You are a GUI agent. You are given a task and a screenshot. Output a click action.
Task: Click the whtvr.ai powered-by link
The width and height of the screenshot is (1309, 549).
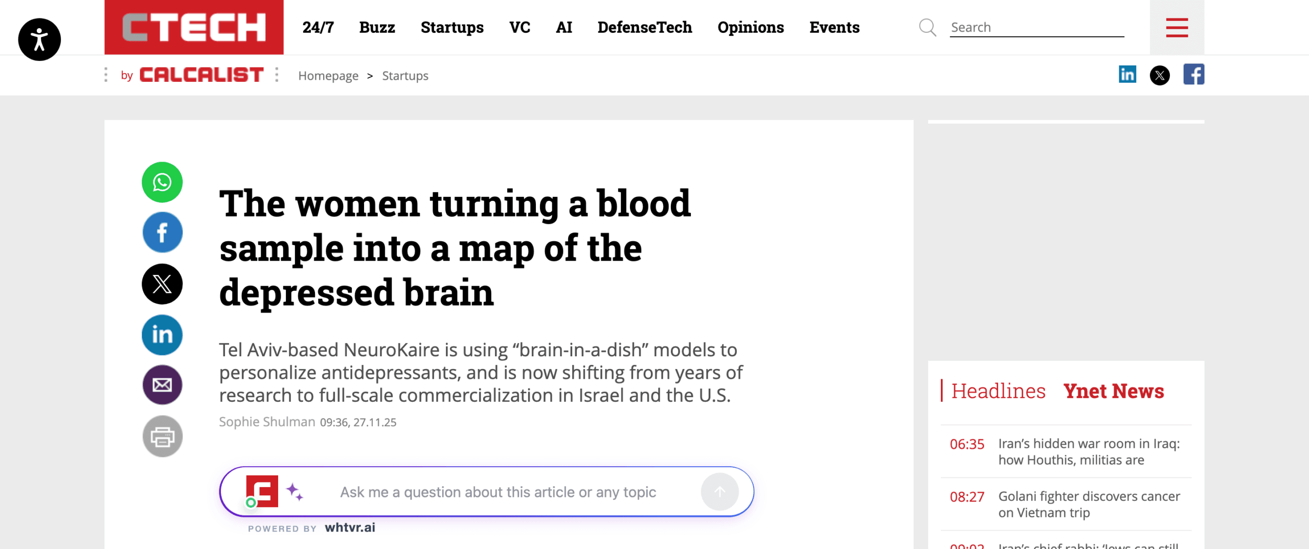pyautogui.click(x=350, y=528)
